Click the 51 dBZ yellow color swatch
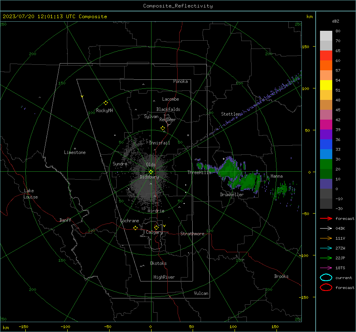 click(326, 85)
